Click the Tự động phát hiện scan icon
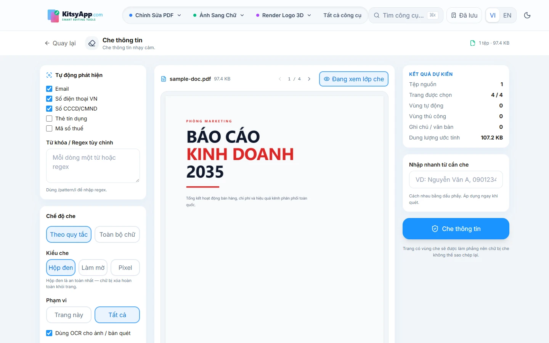Viewport: 549px width, 343px height. point(49,75)
